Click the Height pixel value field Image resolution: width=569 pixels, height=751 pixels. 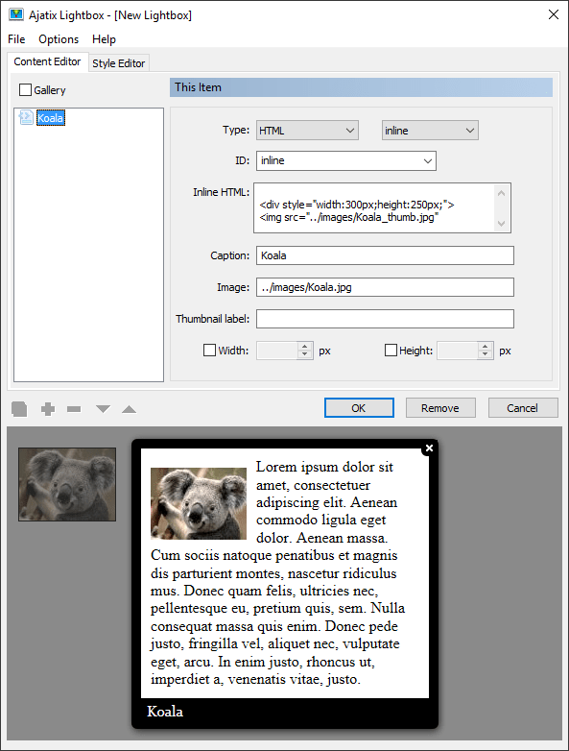pos(458,351)
